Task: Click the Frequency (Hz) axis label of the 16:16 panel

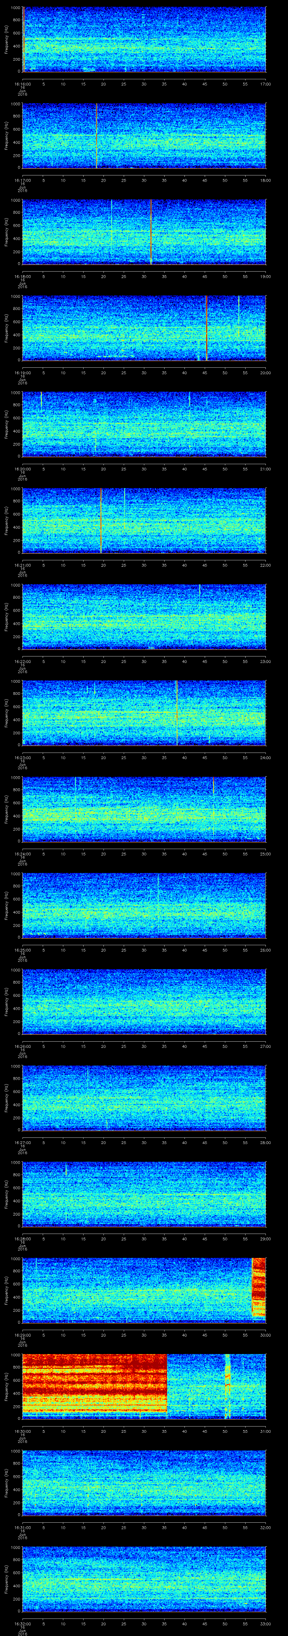Action: coord(6,39)
